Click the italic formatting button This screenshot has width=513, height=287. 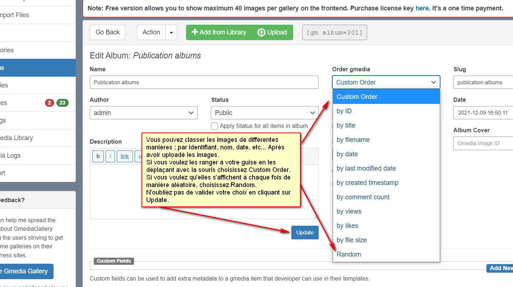110,156
